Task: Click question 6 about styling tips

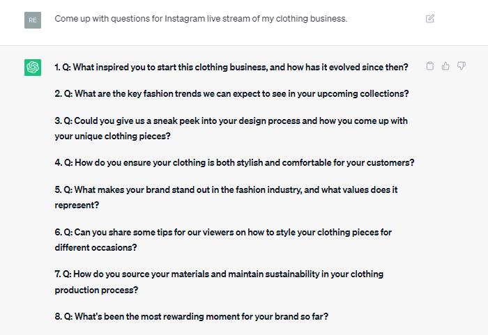Action: (x=223, y=240)
